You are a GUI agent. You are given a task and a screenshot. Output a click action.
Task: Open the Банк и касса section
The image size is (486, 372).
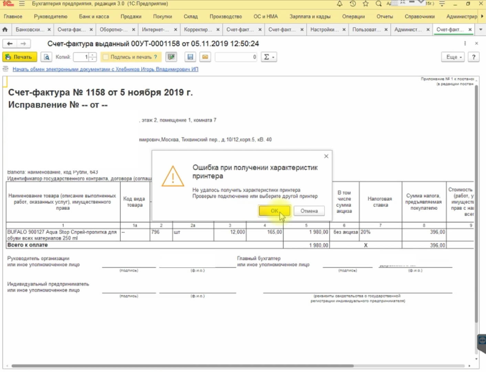pyautogui.click(x=94, y=17)
